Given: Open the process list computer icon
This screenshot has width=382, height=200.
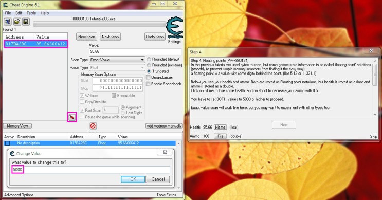Looking at the screenshot, I should point(8,22).
